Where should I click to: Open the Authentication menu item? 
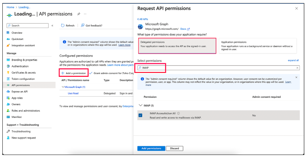click(20, 66)
